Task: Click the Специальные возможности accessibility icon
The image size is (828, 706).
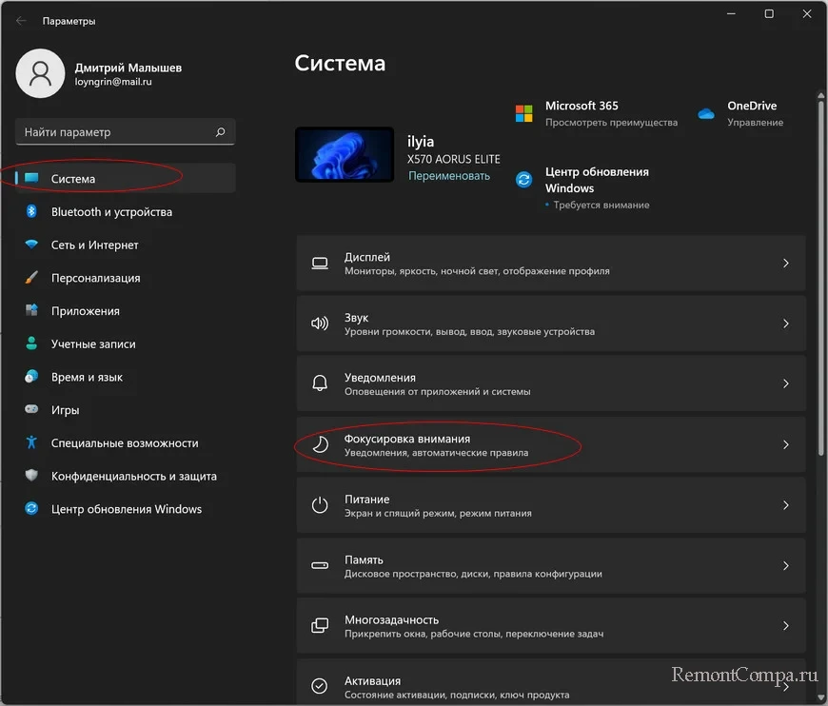Action: click(31, 442)
